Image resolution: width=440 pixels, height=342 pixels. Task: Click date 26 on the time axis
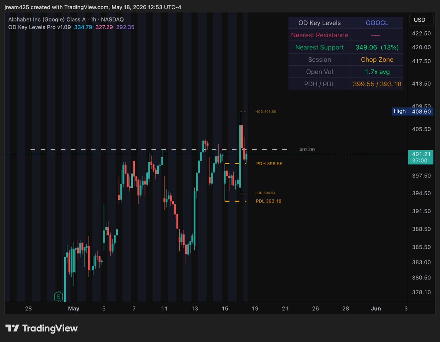coord(315,309)
